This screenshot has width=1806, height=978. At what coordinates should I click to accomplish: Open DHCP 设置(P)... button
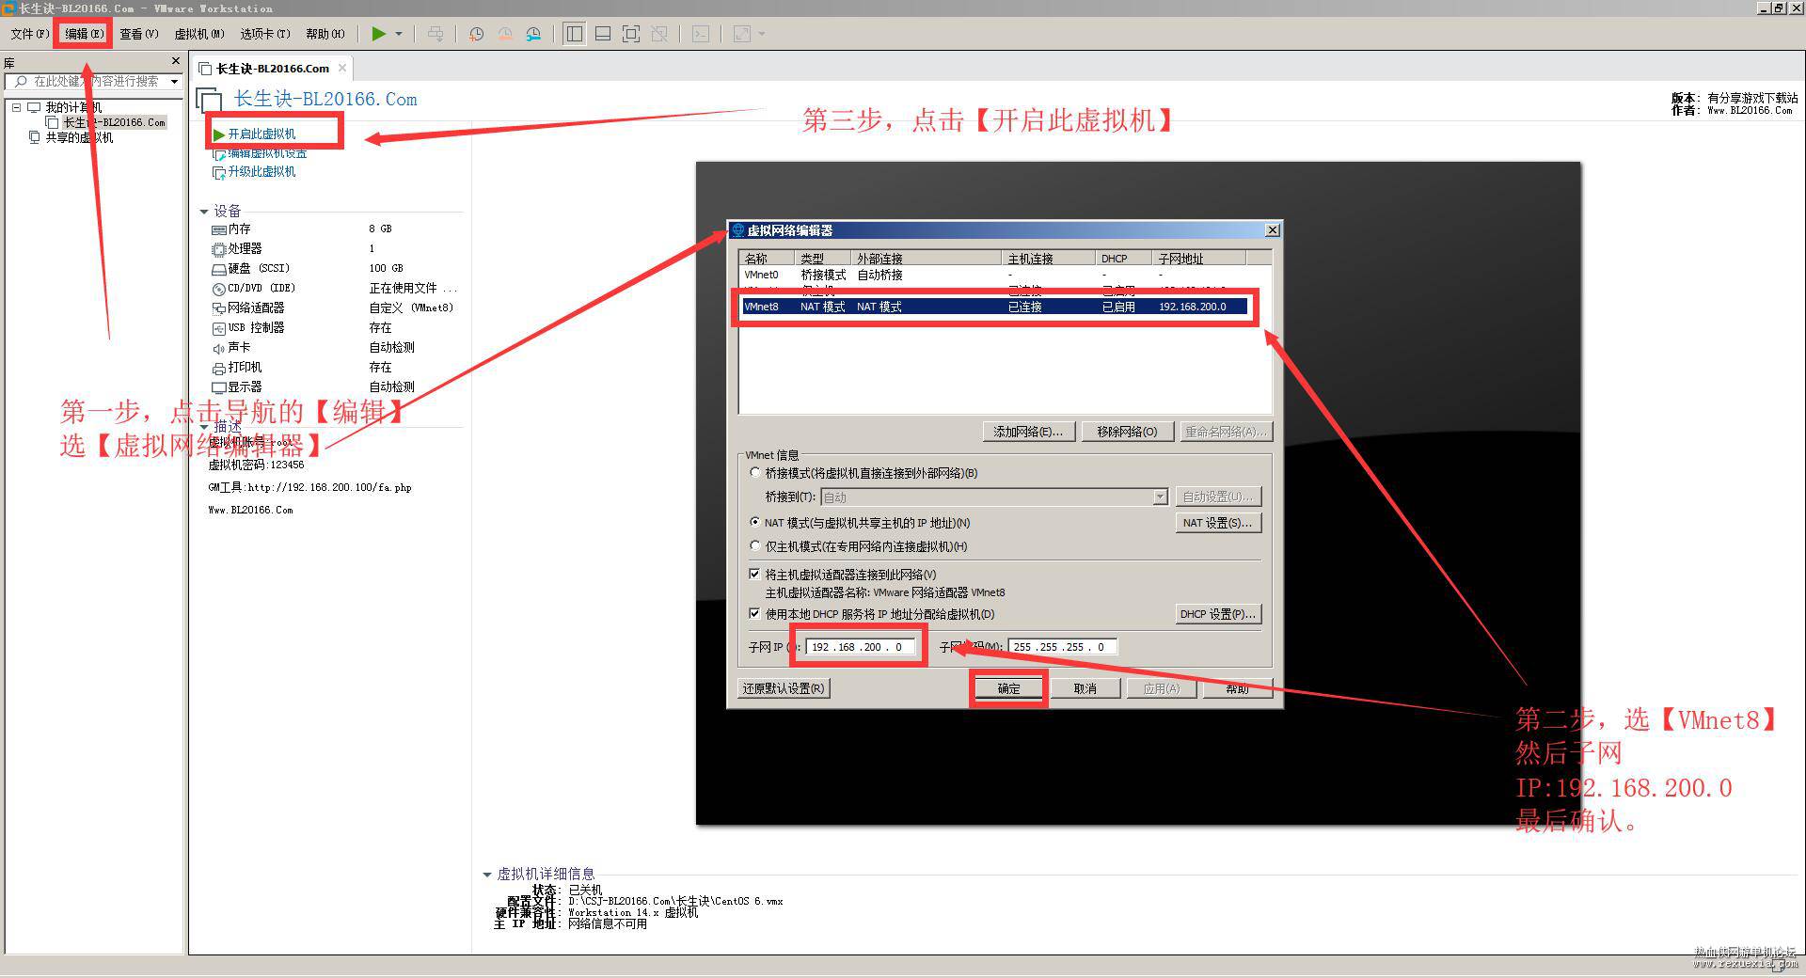1217,614
